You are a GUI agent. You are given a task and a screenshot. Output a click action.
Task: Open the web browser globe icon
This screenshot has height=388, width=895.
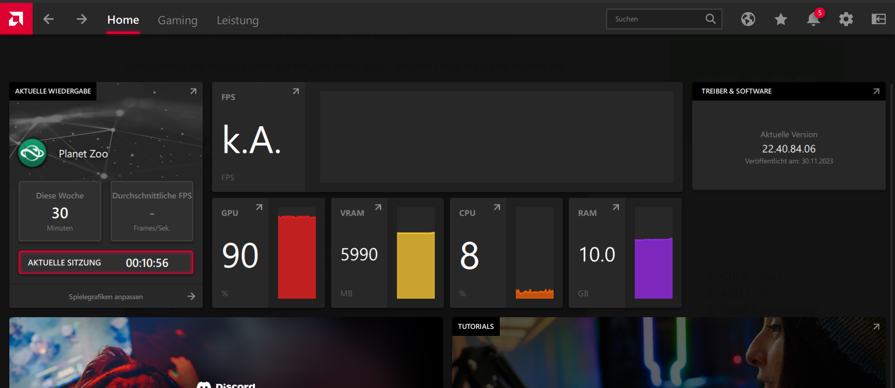point(748,19)
